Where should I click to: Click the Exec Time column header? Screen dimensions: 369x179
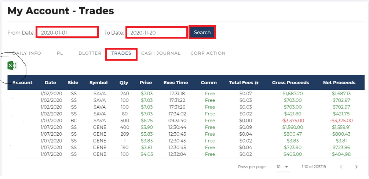coord(176,83)
